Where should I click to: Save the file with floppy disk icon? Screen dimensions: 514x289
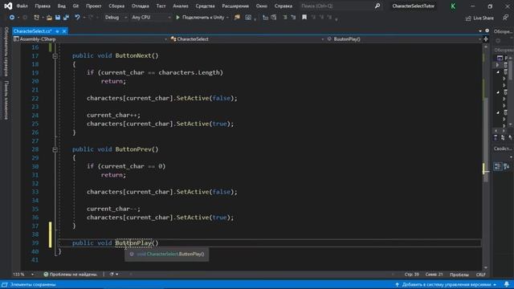[58, 18]
